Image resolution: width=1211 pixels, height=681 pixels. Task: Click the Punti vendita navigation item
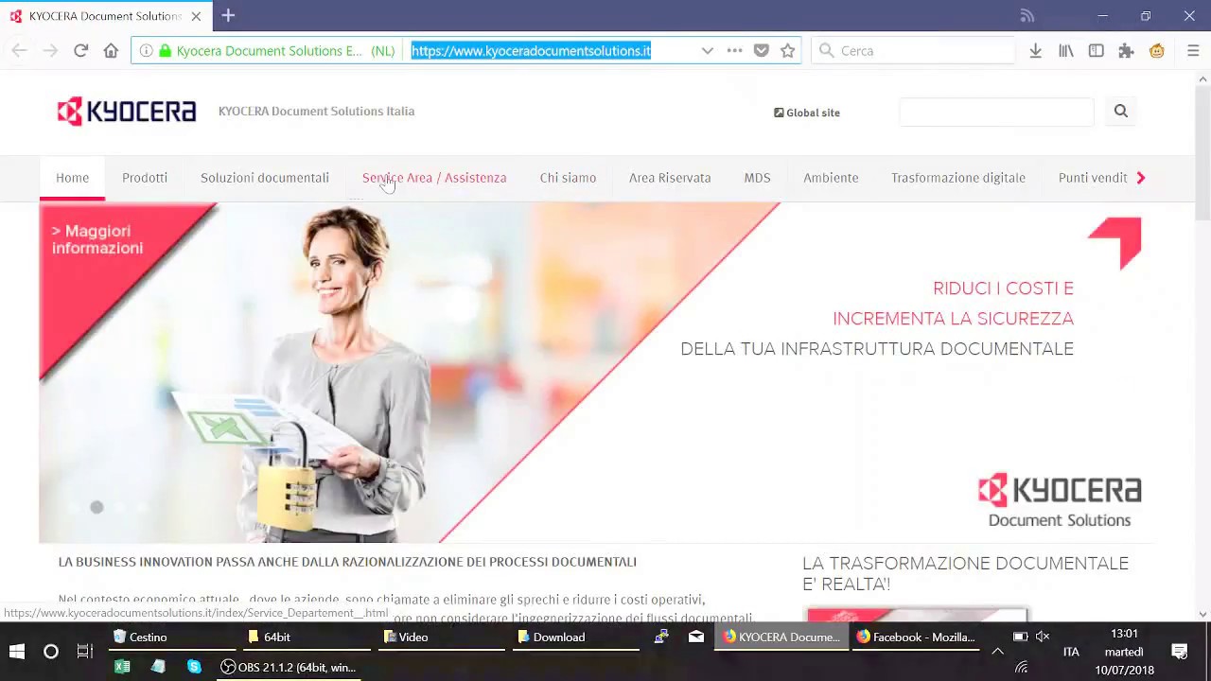coord(1093,178)
